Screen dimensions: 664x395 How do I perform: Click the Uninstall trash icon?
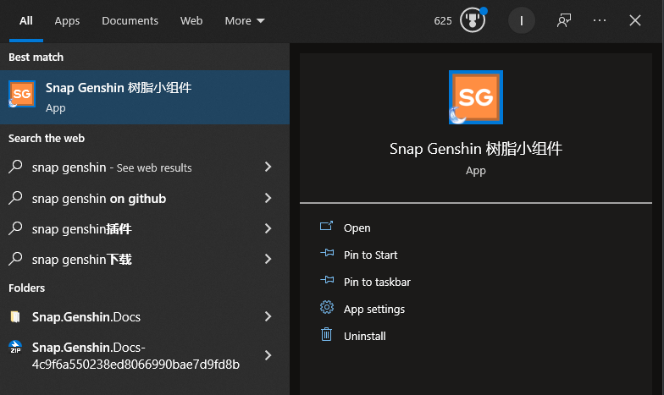(327, 334)
